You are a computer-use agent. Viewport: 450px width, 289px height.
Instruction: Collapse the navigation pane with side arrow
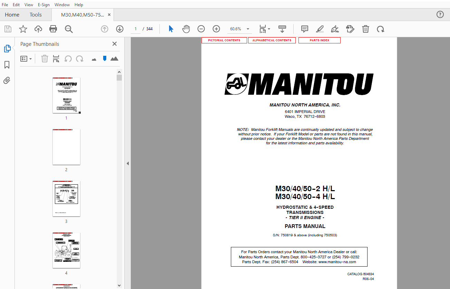(x=128, y=163)
